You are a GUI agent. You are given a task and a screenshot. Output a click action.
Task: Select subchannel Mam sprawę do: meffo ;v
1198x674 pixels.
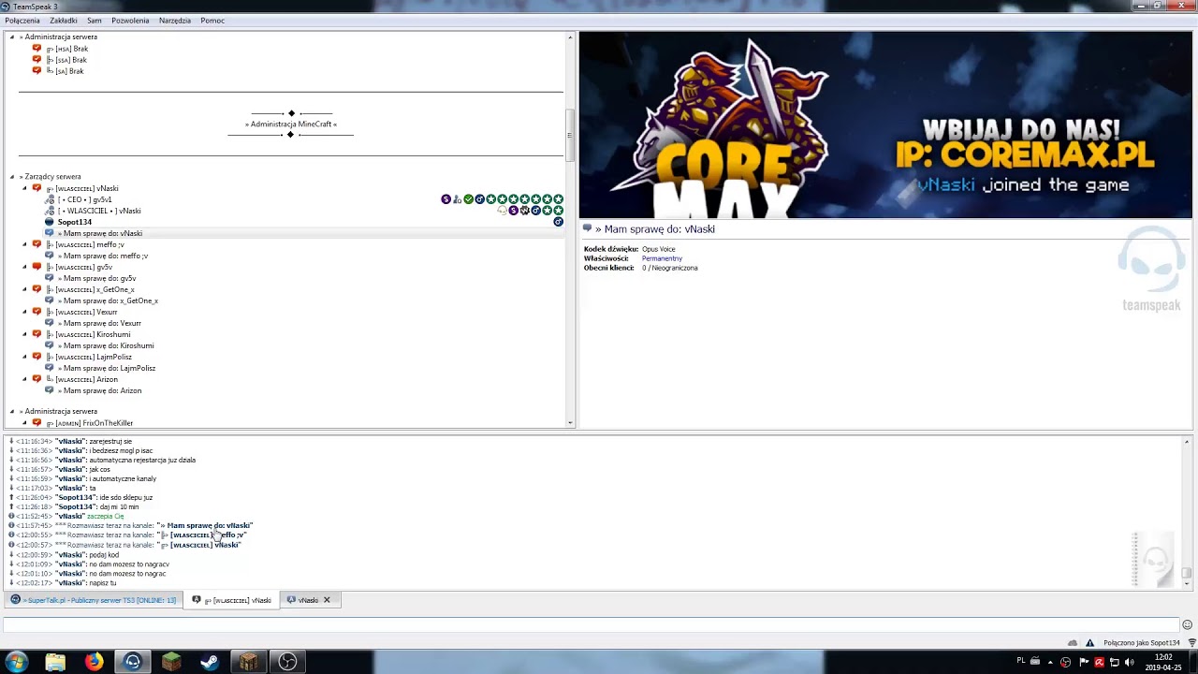point(103,256)
